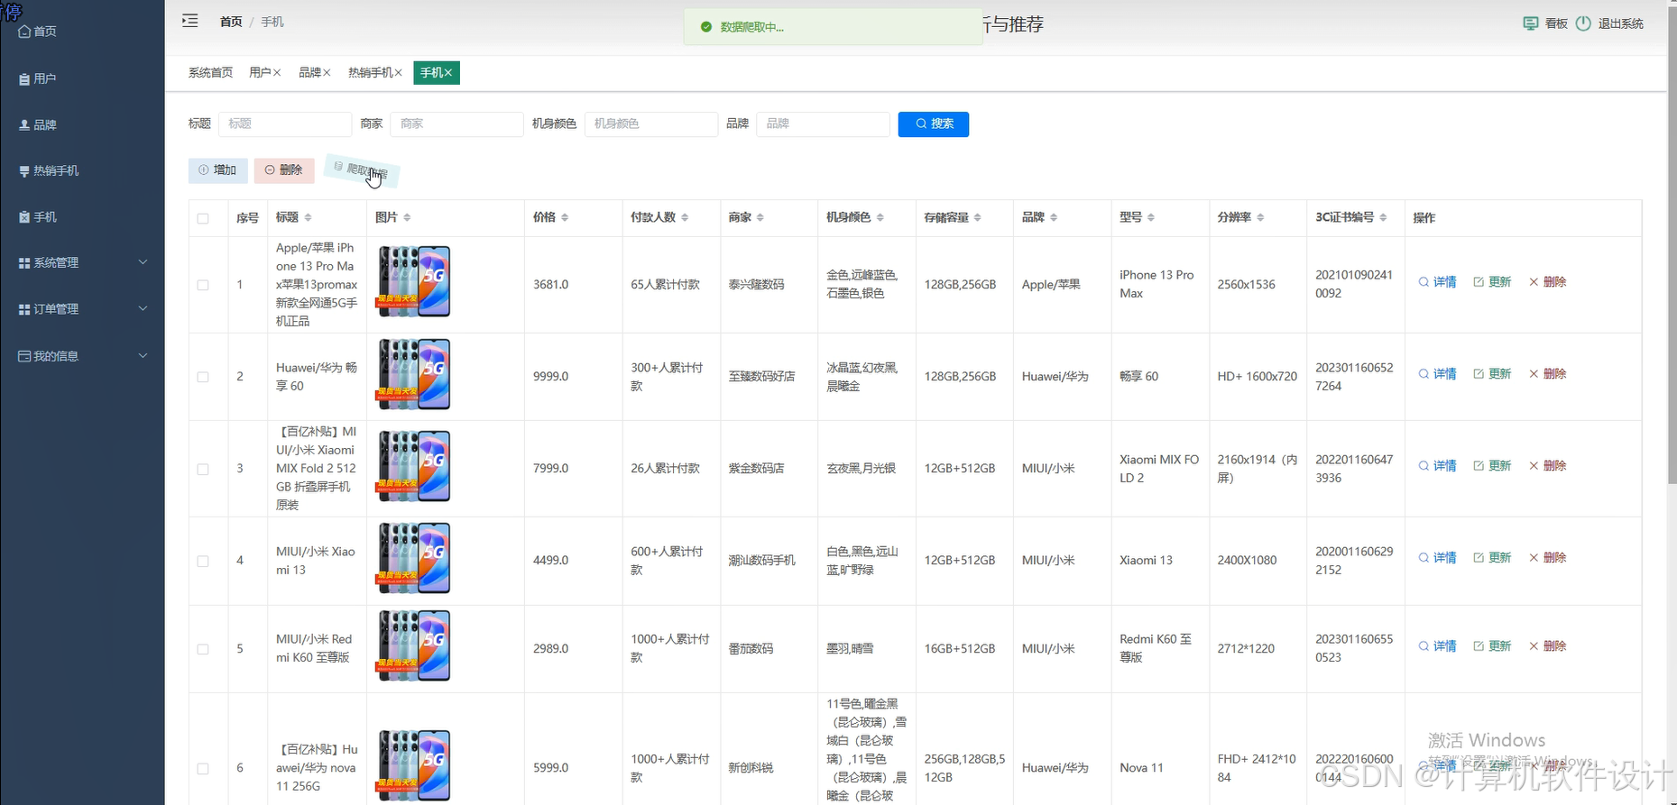Close the active 手机 tab with its x
The width and height of the screenshot is (1677, 805).
(x=448, y=73)
